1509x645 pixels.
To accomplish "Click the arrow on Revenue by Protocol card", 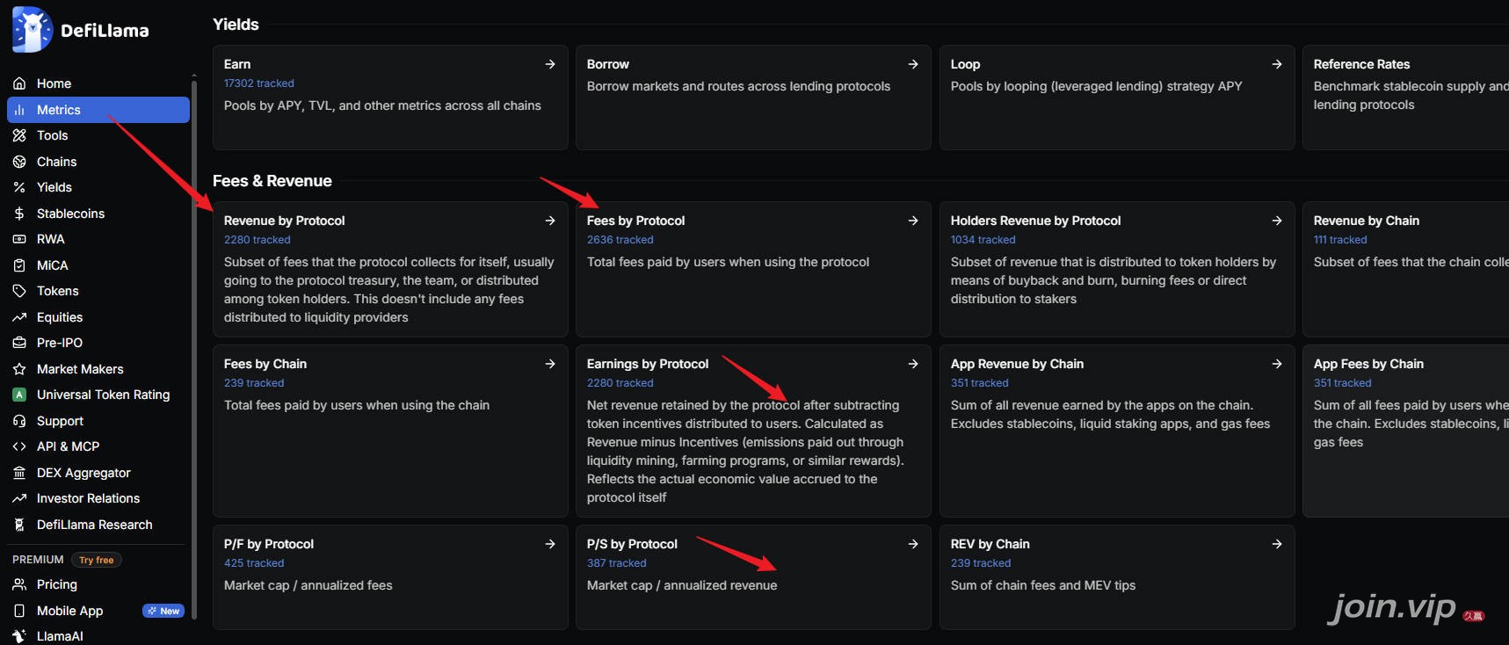I will (550, 221).
